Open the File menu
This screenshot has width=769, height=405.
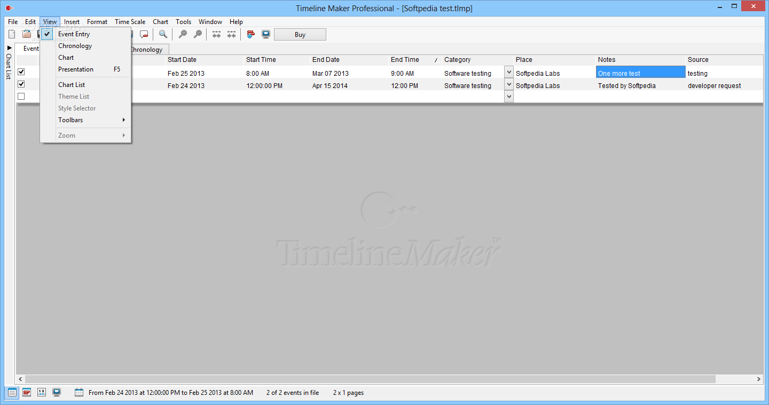tap(13, 22)
